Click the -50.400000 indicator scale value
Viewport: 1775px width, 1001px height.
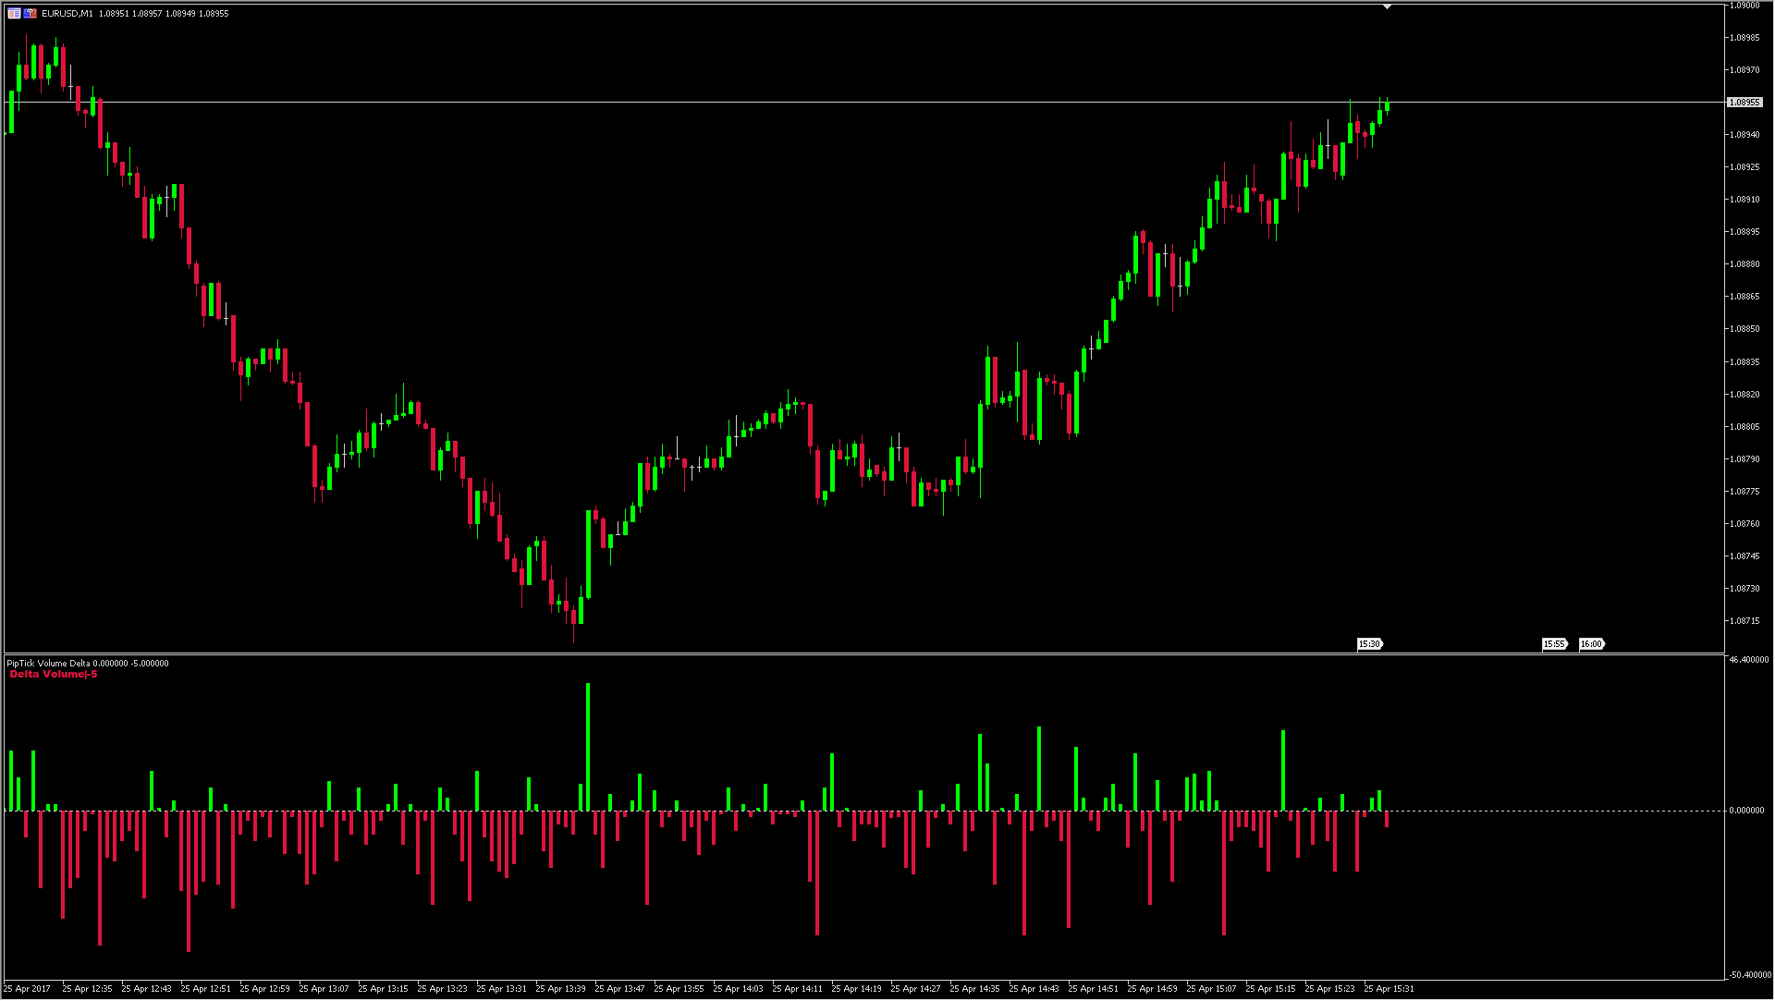click(x=1748, y=975)
